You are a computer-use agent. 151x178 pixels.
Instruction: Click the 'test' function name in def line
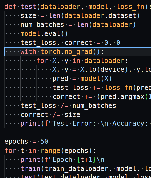pyautogui.click(x=29, y=7)
